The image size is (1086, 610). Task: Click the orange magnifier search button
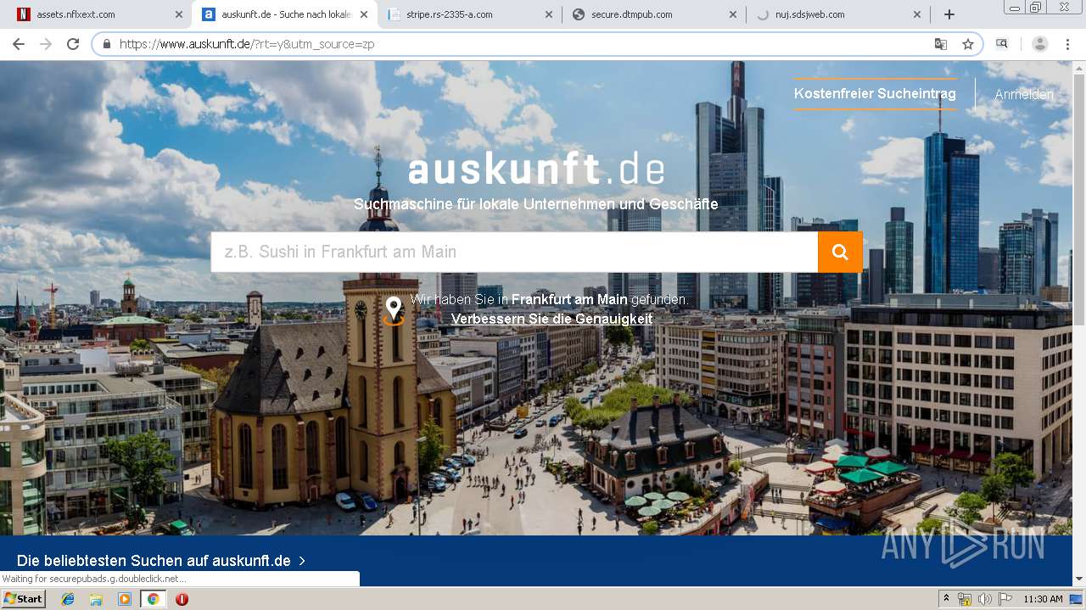[x=840, y=252]
